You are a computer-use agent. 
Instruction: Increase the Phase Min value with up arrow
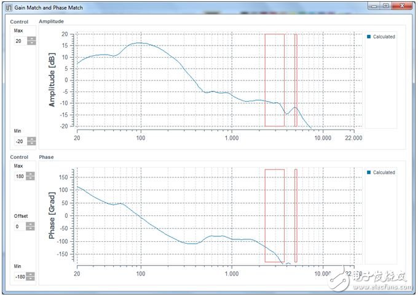[31, 273]
